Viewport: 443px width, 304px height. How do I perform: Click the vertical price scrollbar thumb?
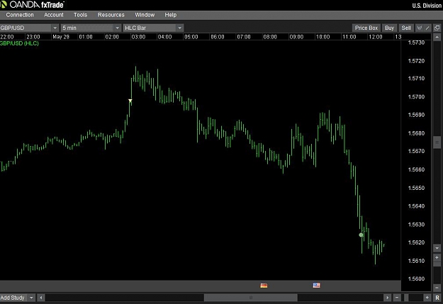point(437,142)
